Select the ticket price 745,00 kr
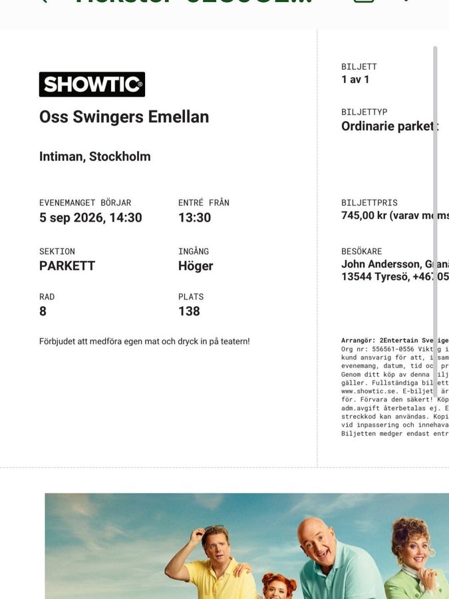The image size is (449, 599). point(364,216)
